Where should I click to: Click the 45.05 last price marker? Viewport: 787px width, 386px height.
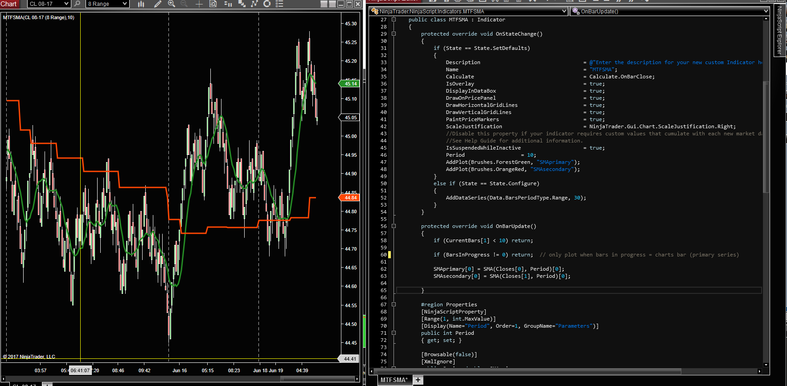tap(349, 118)
